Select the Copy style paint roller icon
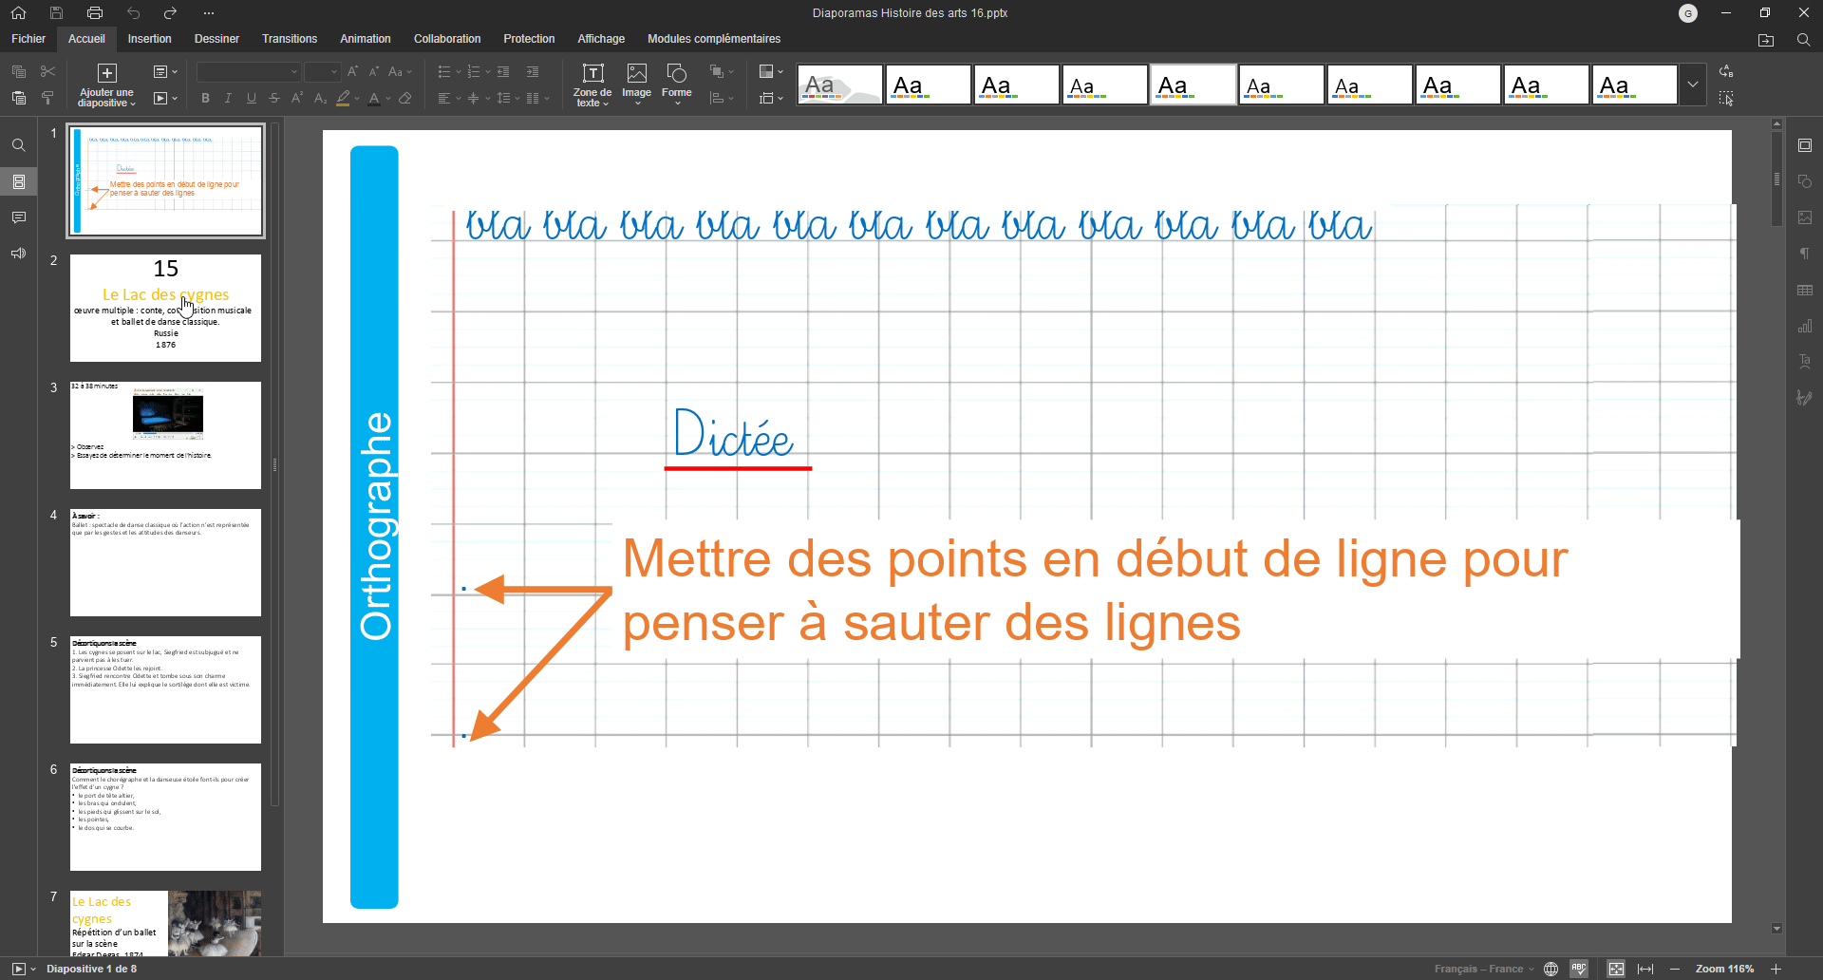 coord(48,98)
